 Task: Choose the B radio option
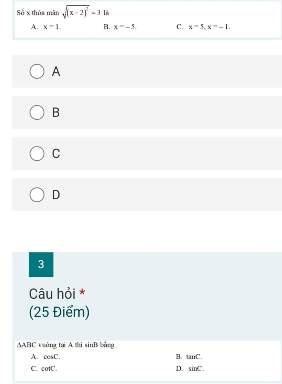pos(37,113)
